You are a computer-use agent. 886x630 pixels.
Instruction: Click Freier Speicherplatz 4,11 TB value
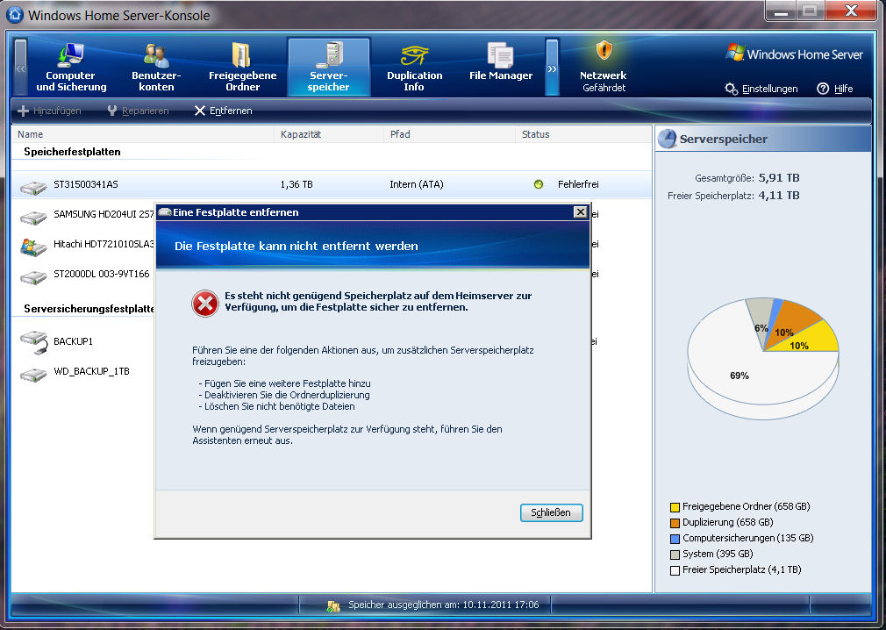click(x=779, y=195)
